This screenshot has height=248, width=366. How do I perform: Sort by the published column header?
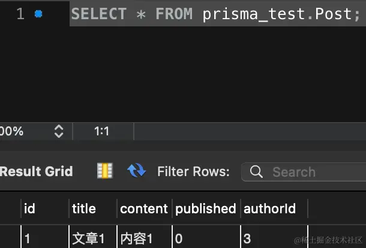coord(206,208)
